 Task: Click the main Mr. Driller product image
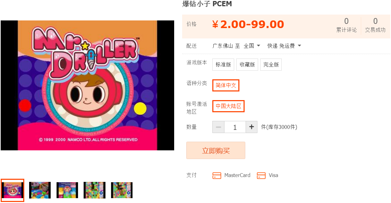(x=87, y=86)
